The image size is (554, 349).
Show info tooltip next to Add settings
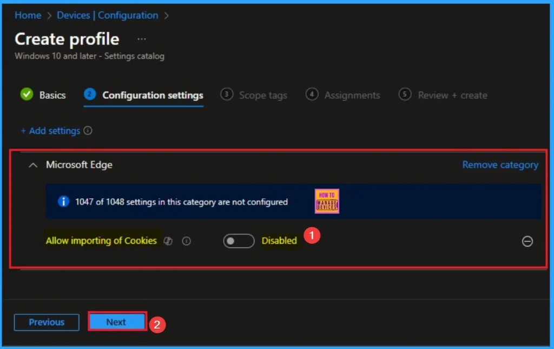(x=88, y=131)
